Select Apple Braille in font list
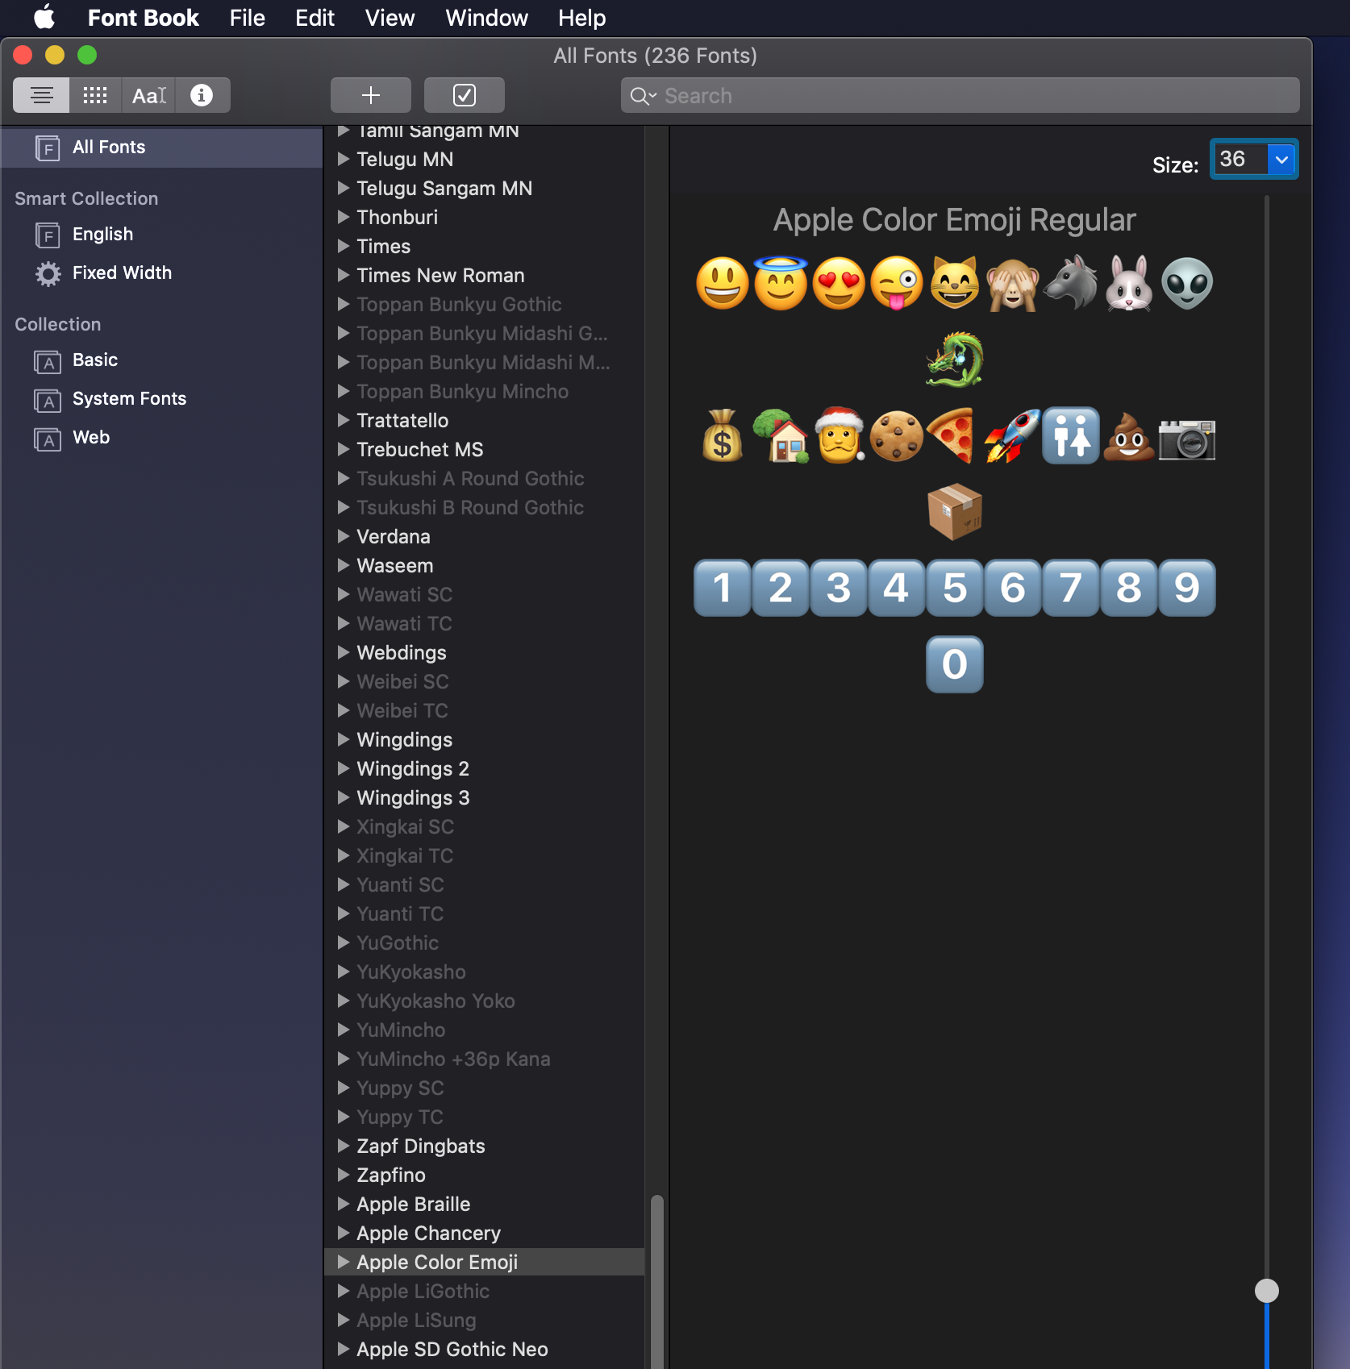Screen dimensions: 1350x1369 tap(484, 1204)
